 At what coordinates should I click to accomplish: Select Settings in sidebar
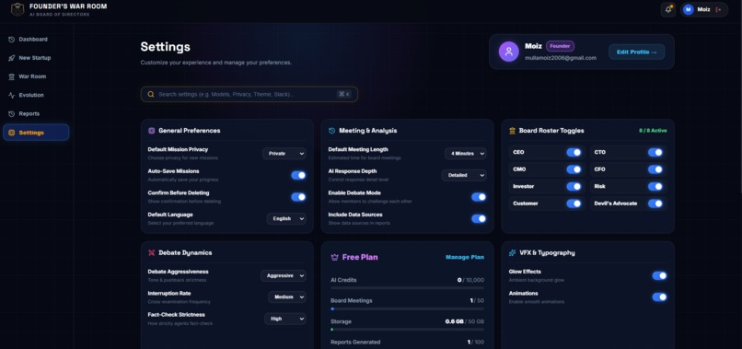36,133
